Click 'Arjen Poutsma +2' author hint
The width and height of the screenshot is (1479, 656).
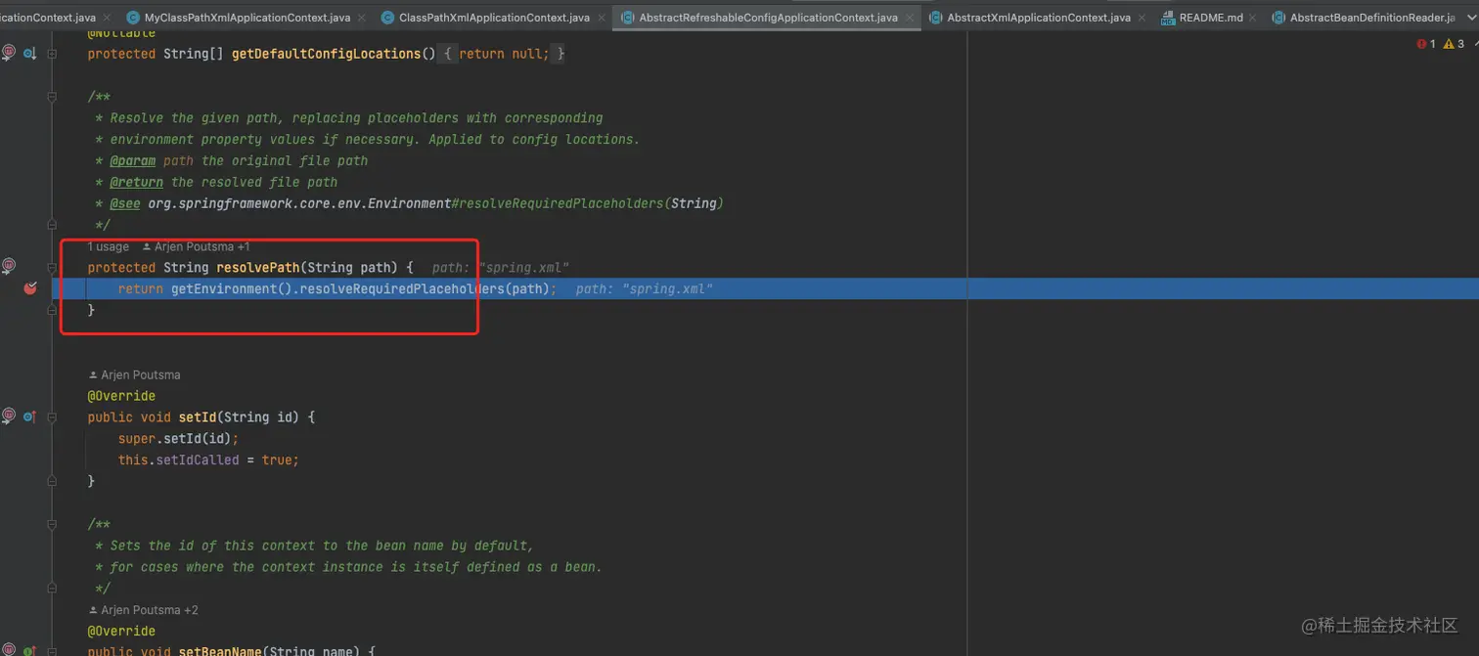click(143, 610)
